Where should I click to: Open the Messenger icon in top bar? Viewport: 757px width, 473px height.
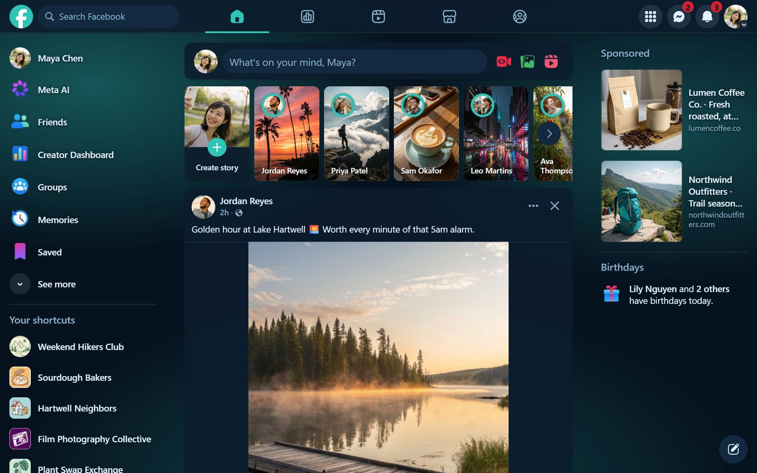[x=679, y=17]
